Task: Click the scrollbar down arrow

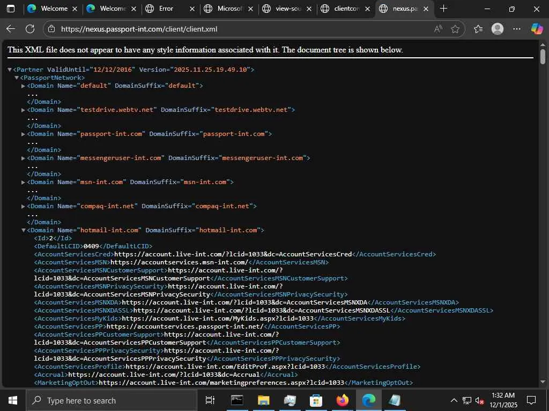Action: (x=543, y=382)
